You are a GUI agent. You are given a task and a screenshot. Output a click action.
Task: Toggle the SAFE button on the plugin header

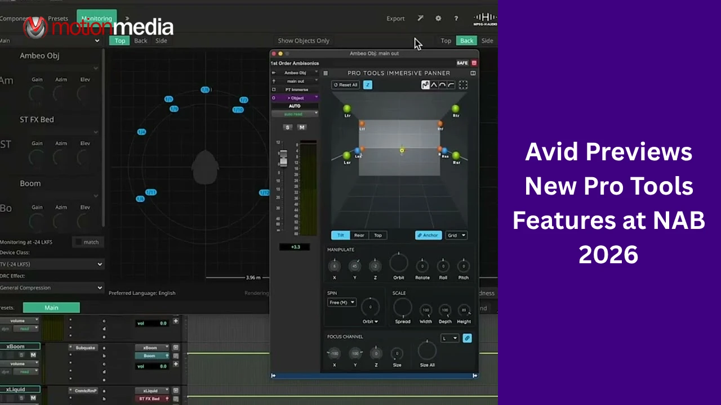(463, 63)
